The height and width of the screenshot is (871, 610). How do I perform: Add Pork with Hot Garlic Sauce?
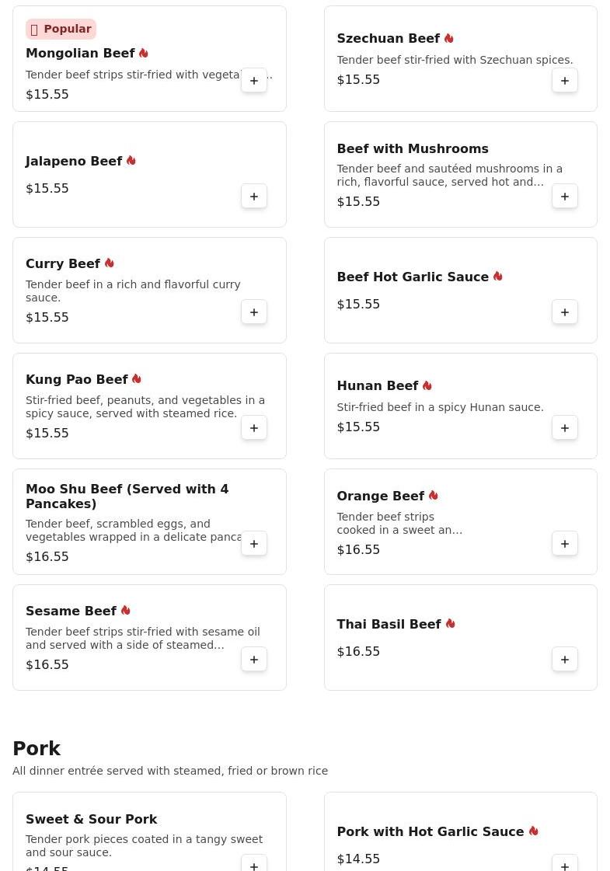[565, 863]
